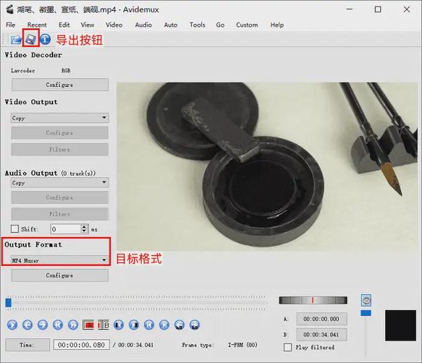
Task: Click the audio volume speaker icon
Action: coord(366,300)
